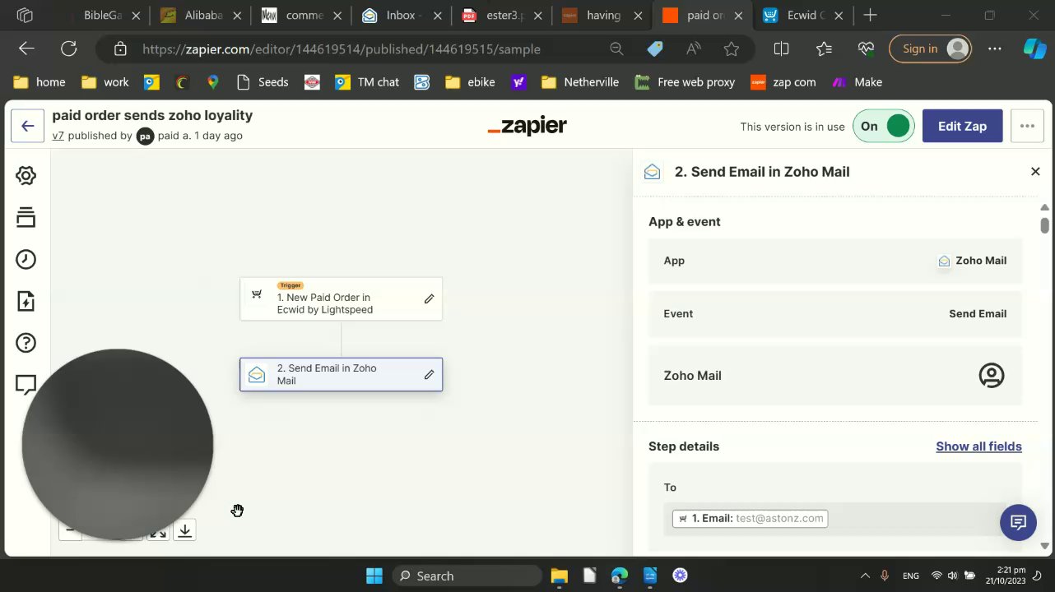This screenshot has width=1055, height=592.
Task: Open the Zap details lightning-file icon
Action: (26, 301)
